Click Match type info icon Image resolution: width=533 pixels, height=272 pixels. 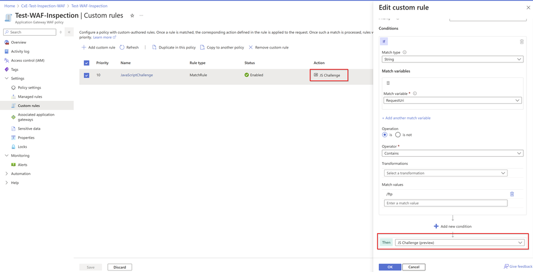[404, 52]
